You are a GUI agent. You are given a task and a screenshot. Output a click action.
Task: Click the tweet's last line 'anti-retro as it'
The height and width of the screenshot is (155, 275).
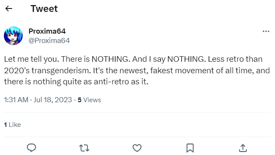pos(121,81)
